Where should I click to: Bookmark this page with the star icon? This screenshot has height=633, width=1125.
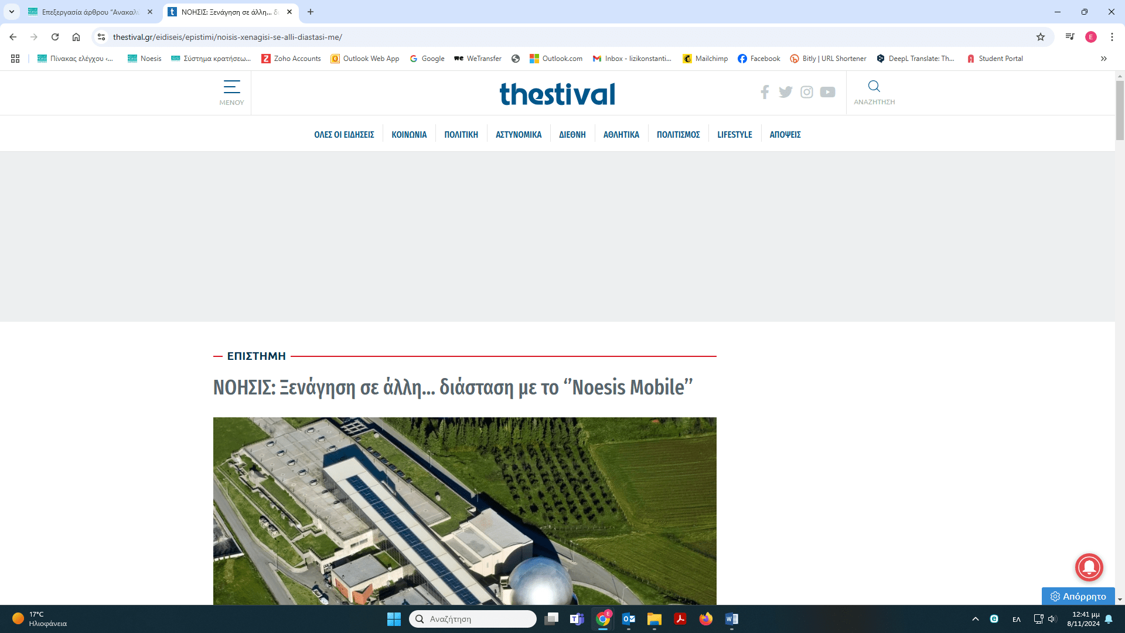1041,37
